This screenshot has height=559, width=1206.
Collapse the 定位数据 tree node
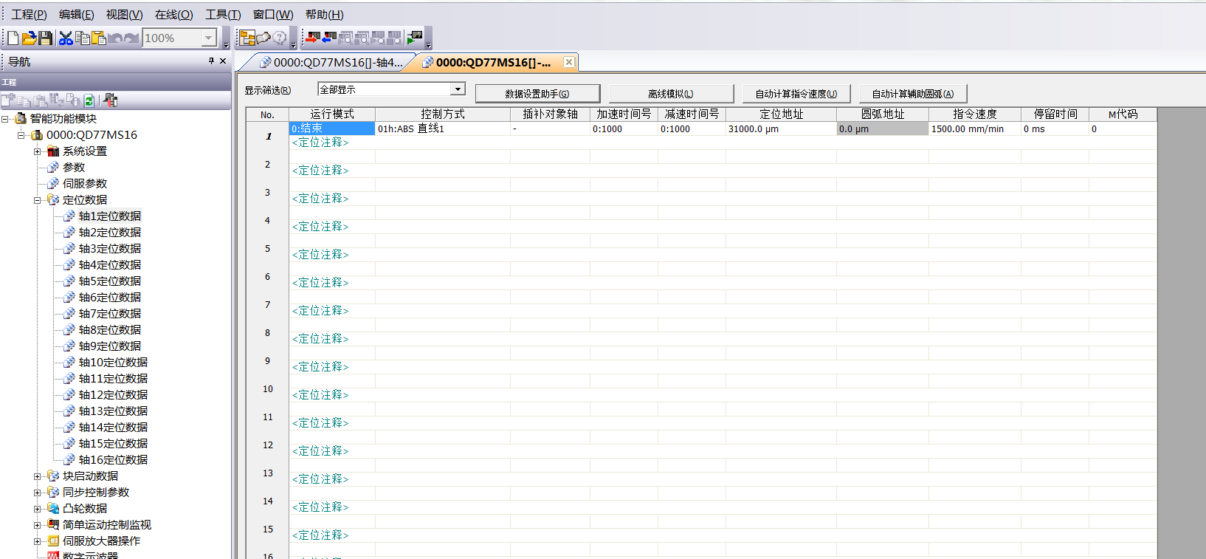(37, 200)
